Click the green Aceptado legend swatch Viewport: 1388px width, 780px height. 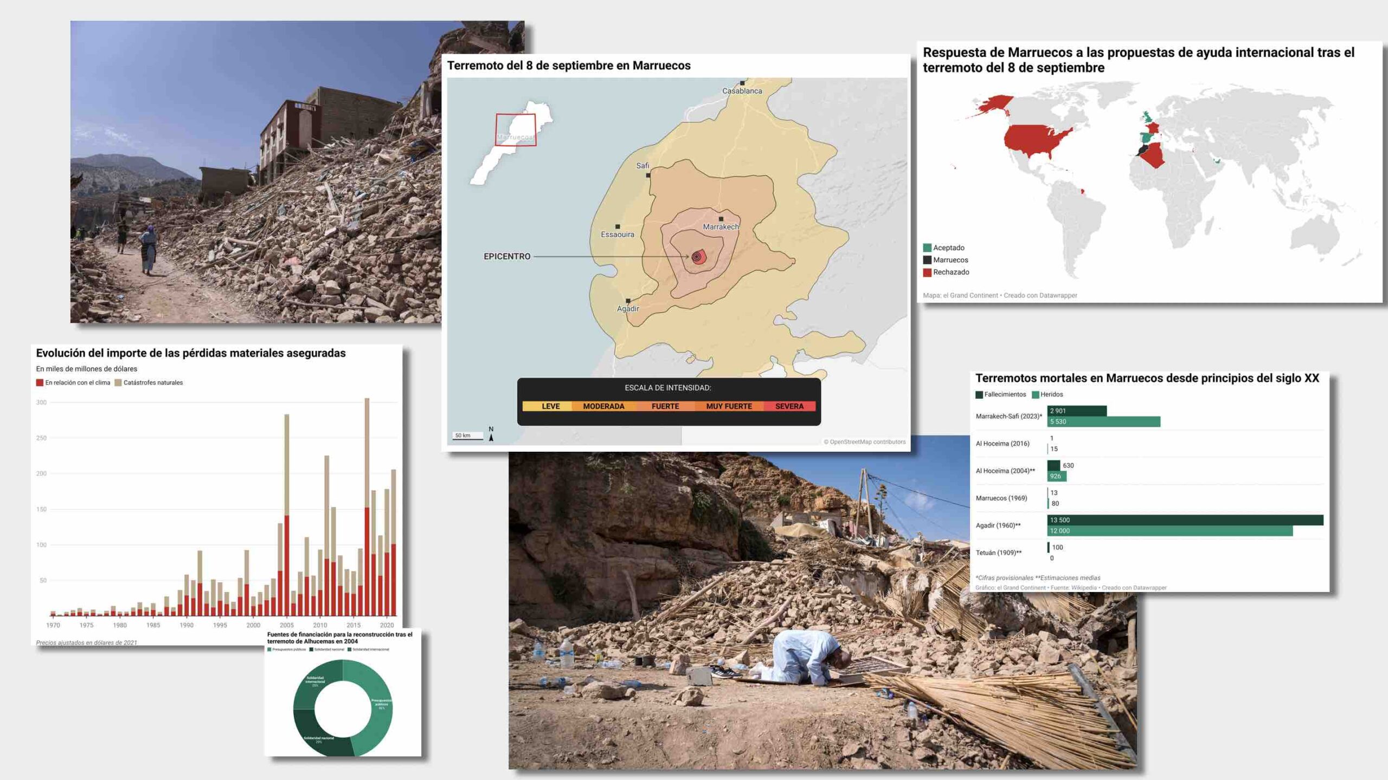click(927, 248)
